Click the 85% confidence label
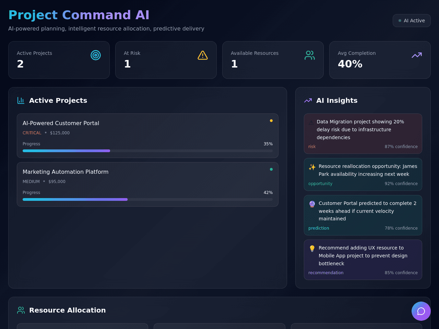 click(x=401, y=273)
